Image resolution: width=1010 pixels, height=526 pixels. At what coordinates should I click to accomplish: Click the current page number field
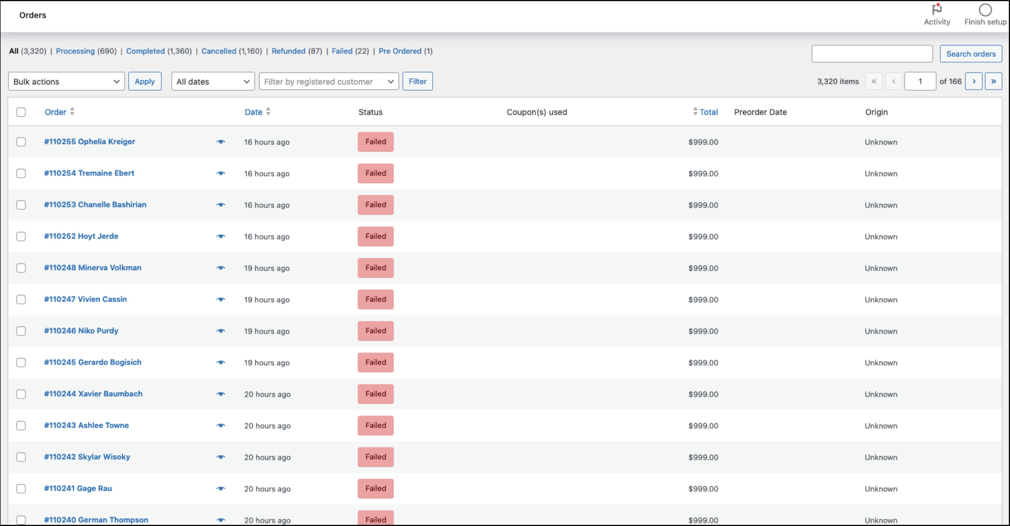point(920,82)
